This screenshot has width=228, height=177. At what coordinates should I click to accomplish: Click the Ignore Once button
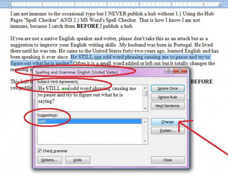point(167,88)
